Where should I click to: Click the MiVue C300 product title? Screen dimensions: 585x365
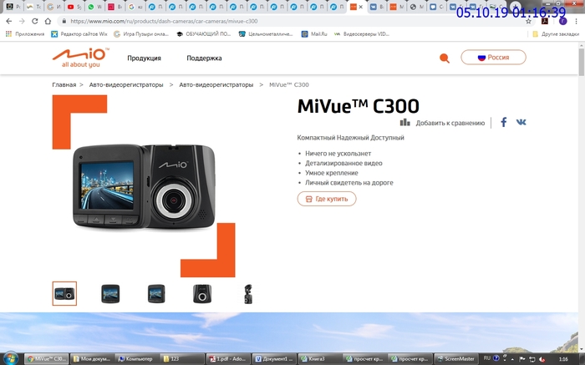[359, 106]
